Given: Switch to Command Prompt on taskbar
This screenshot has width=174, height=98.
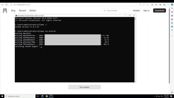Looking at the screenshot, I should pyautogui.click(x=51, y=96).
